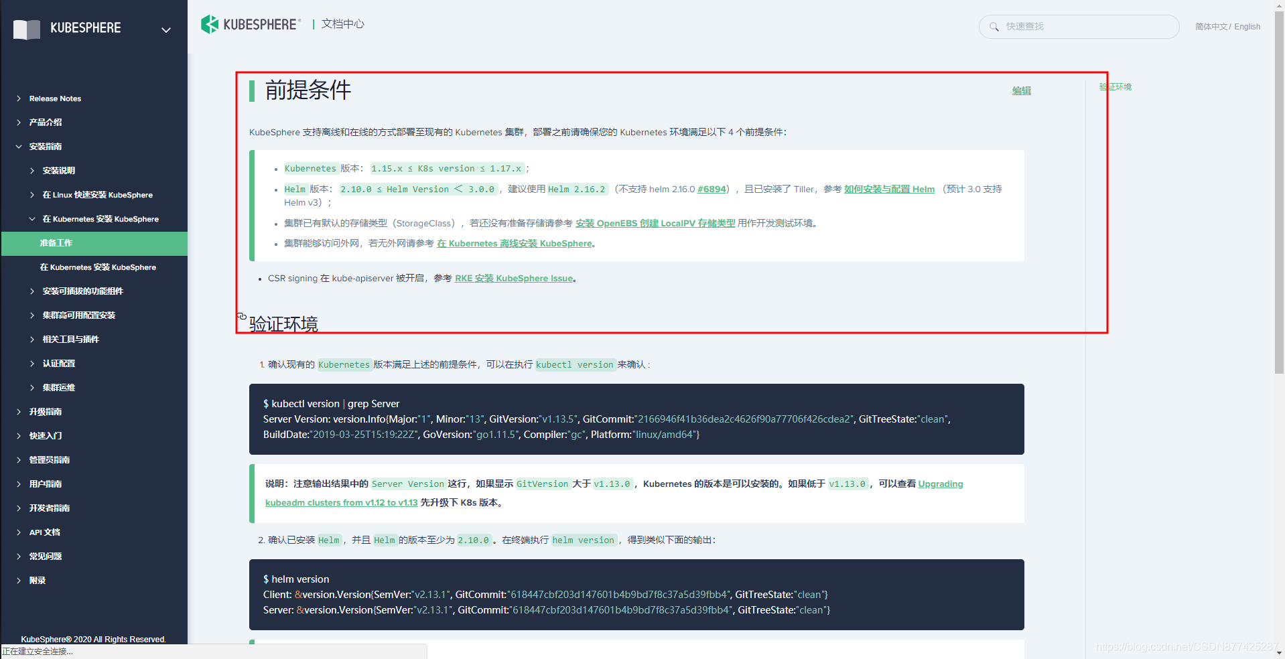Open 在 Kubernetes 离线安装 KubeSphere link
This screenshot has width=1285, height=659.
[515, 244]
